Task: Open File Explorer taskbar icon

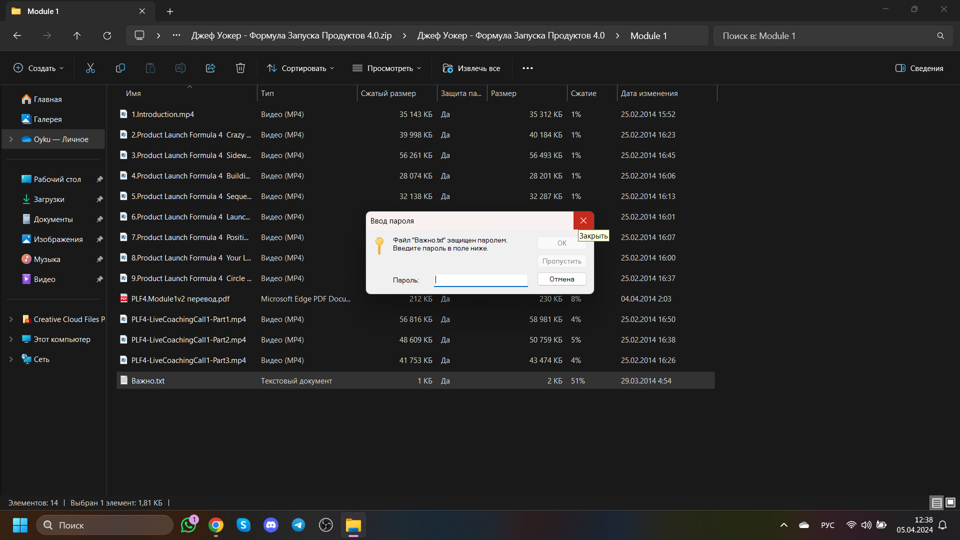Action: (353, 525)
